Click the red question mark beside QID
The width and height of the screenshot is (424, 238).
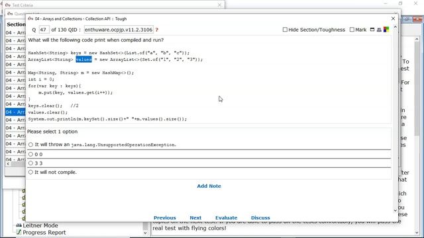(157, 30)
